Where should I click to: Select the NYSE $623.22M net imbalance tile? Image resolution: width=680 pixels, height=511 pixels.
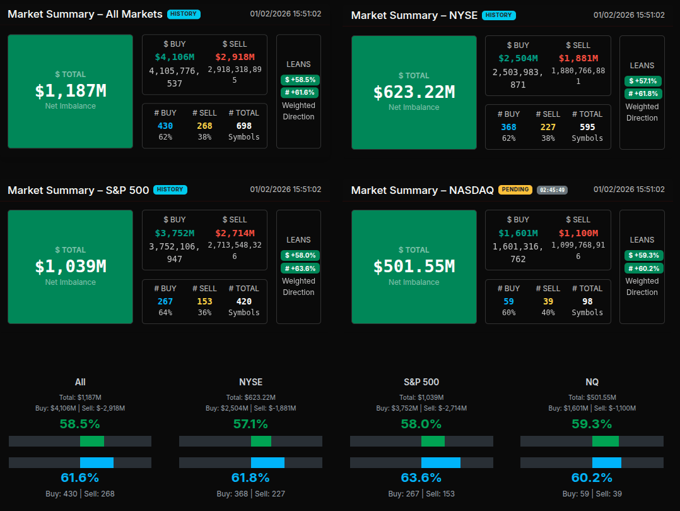coord(414,93)
